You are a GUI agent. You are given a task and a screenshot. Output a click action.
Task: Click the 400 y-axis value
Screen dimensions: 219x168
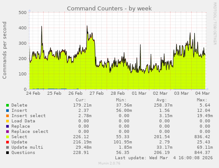[22, 28]
